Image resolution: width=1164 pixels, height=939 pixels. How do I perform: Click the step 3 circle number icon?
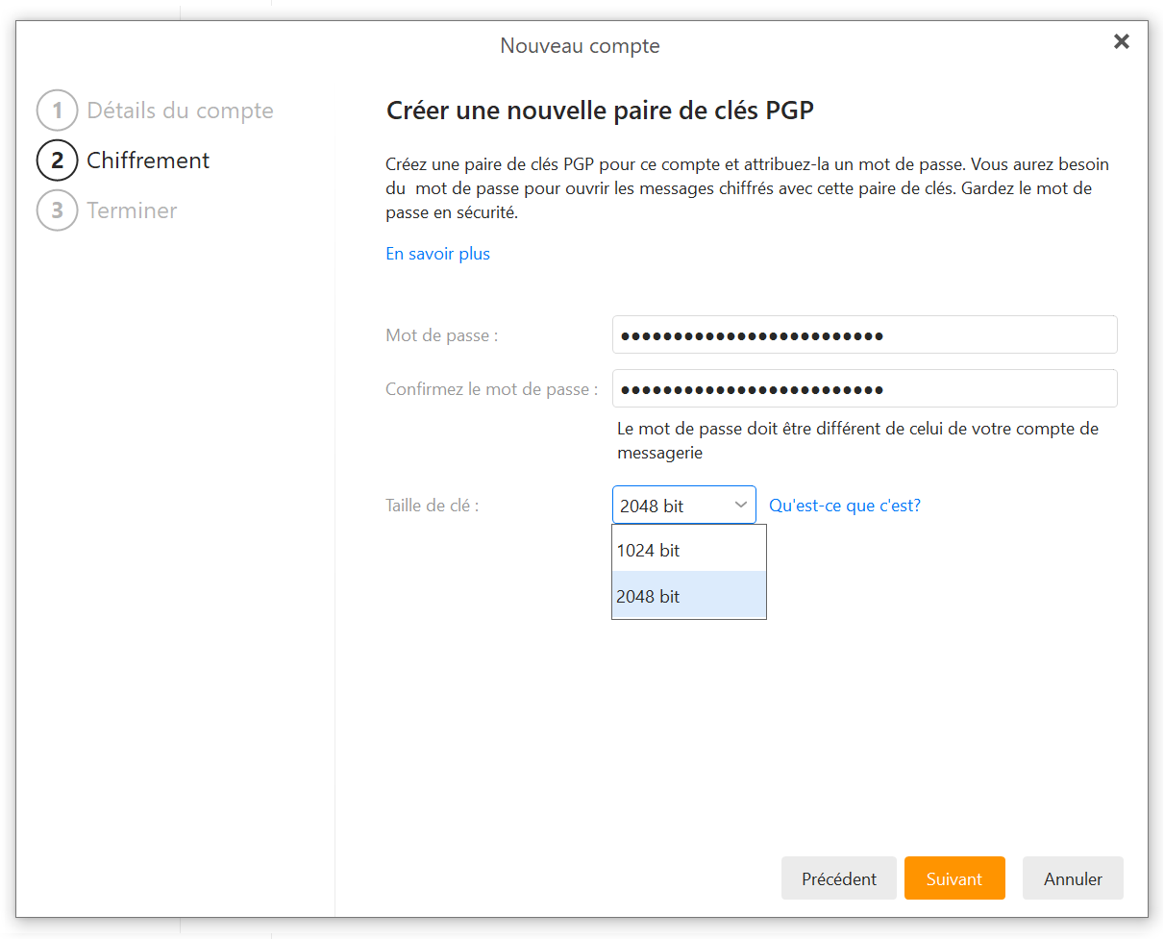pos(57,210)
